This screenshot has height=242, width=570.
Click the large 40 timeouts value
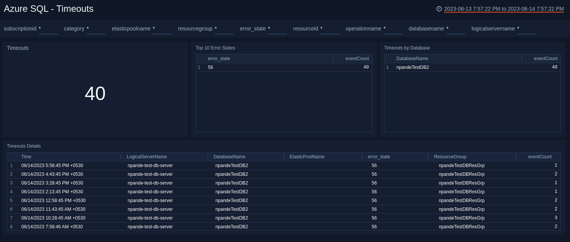click(x=95, y=94)
